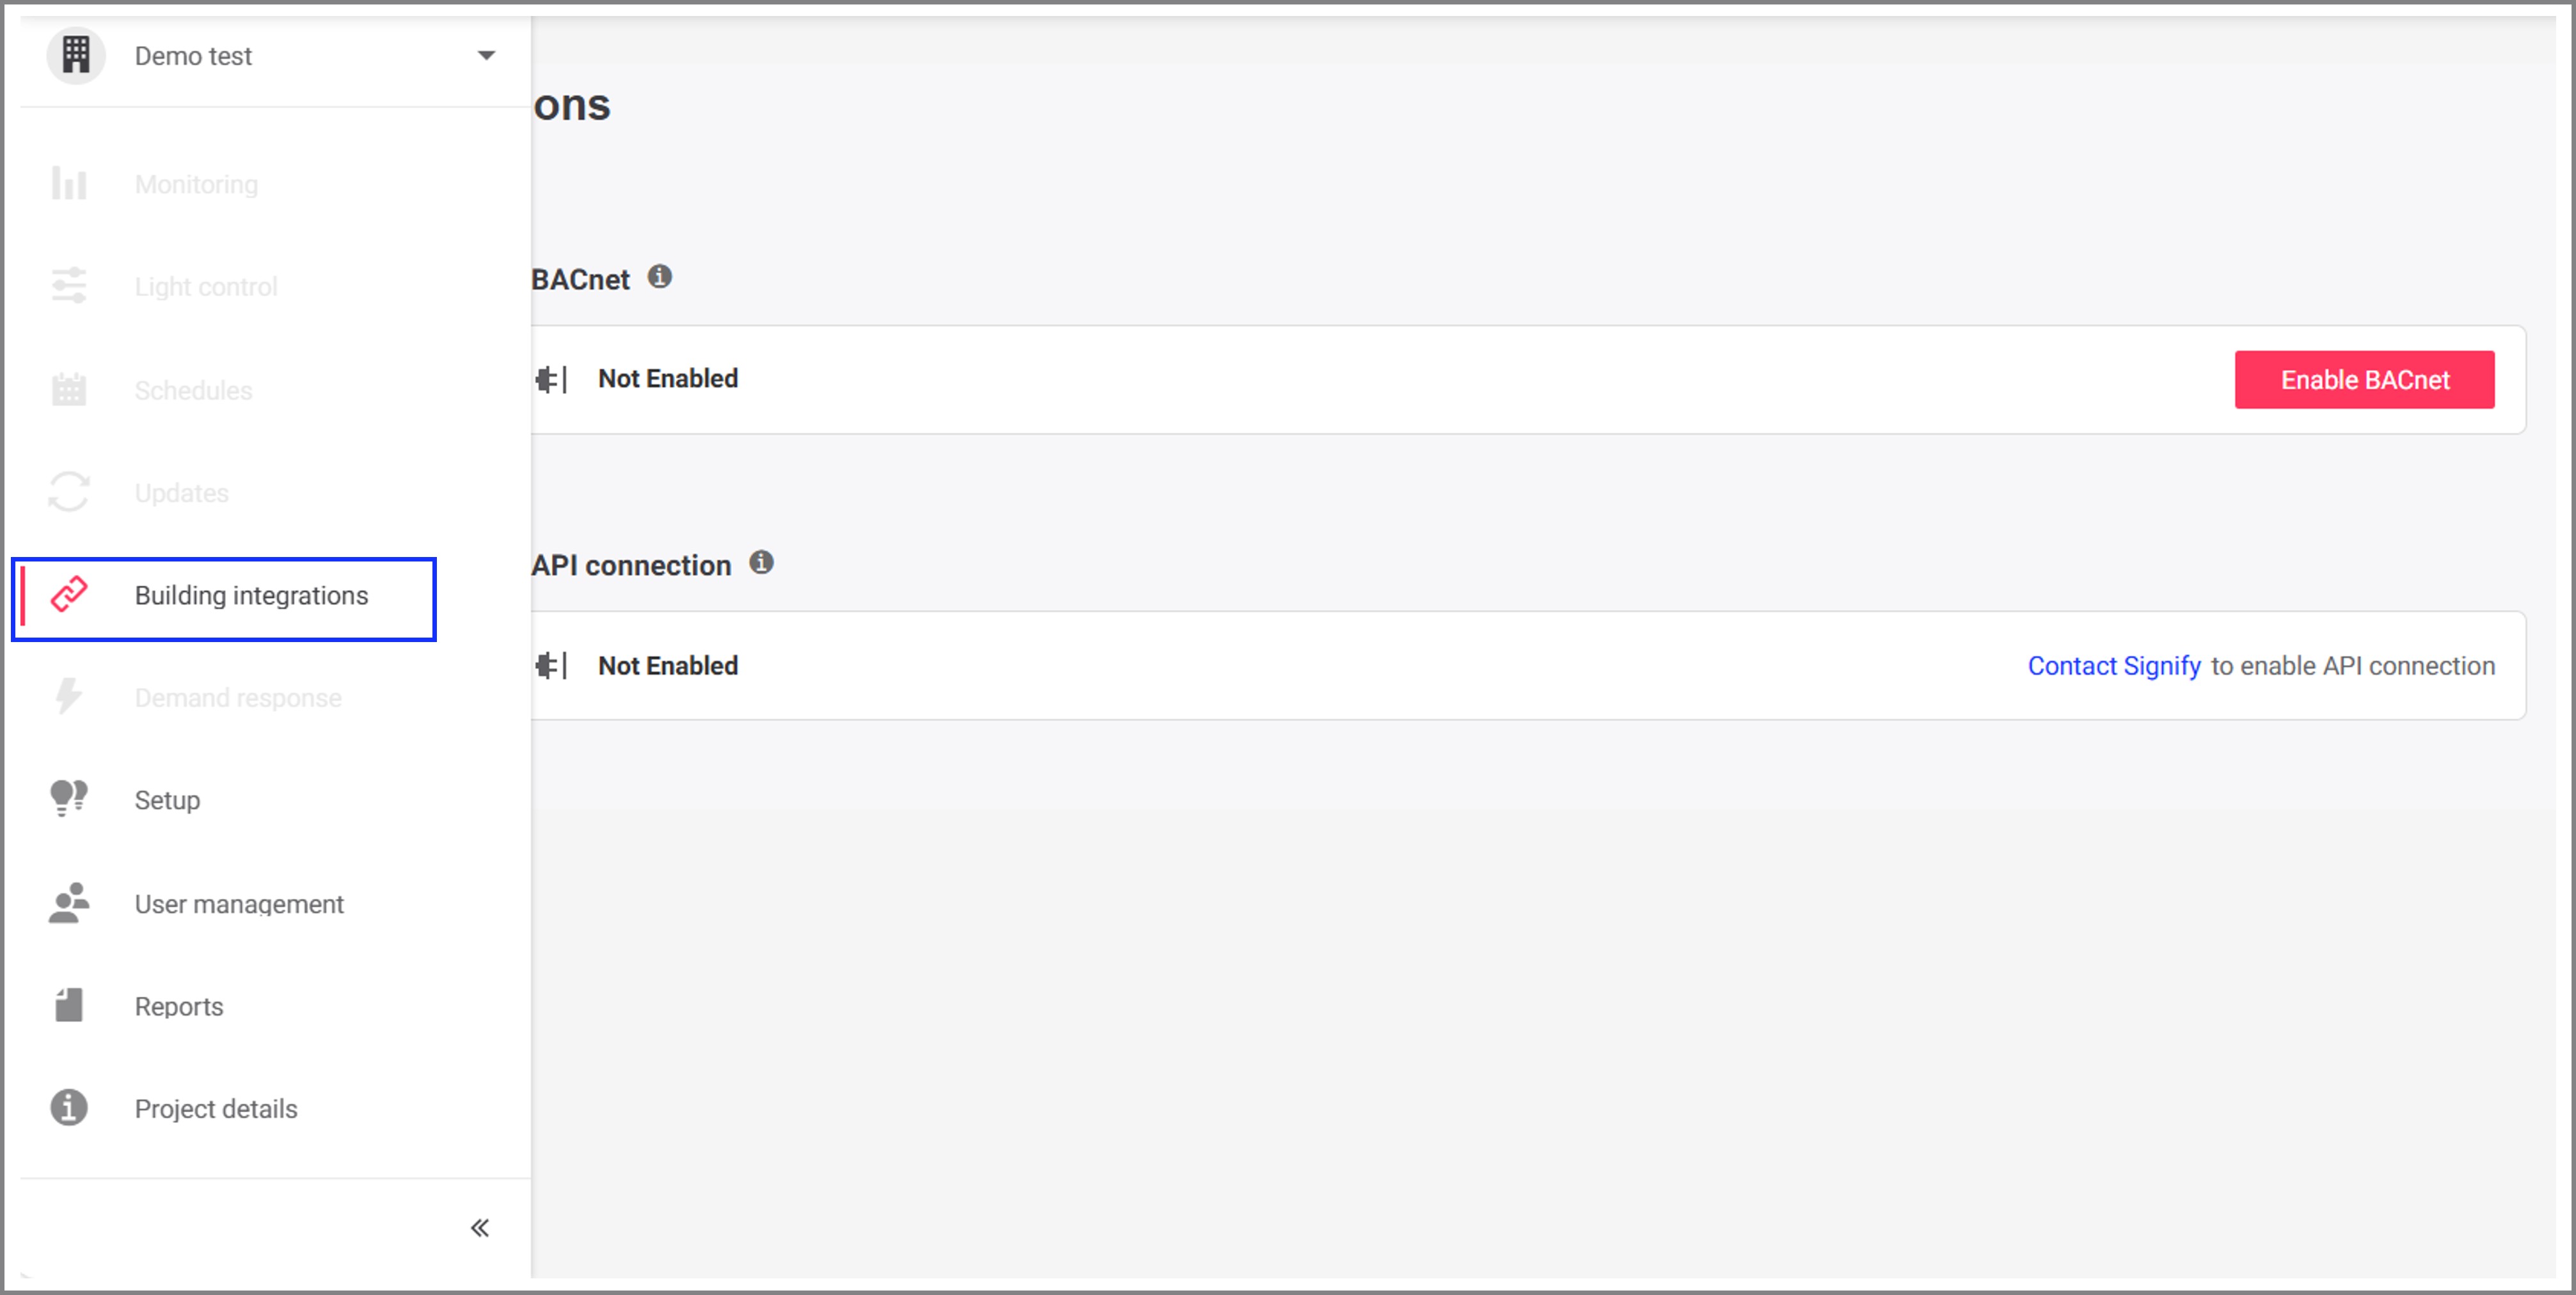Enable BACnet for this project
The image size is (2576, 1295).
[x=2365, y=380]
